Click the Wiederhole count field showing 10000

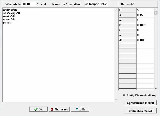(29, 4)
